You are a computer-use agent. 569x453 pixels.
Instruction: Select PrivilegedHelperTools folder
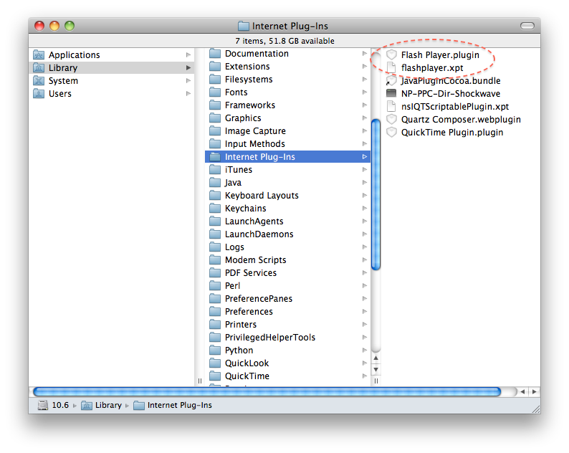(288, 337)
